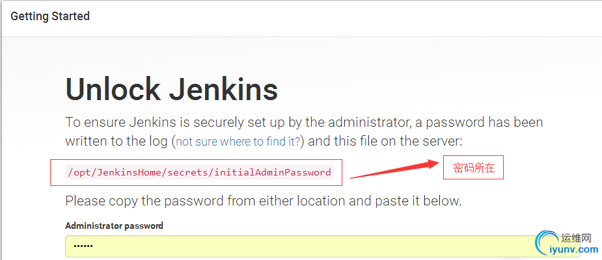The width and height of the screenshot is (602, 260).
Task: Select the initialAdminPassword file path text
Action: point(199,172)
